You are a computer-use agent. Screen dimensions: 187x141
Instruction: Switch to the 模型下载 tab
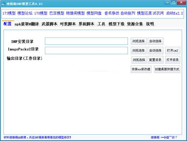point(116,24)
